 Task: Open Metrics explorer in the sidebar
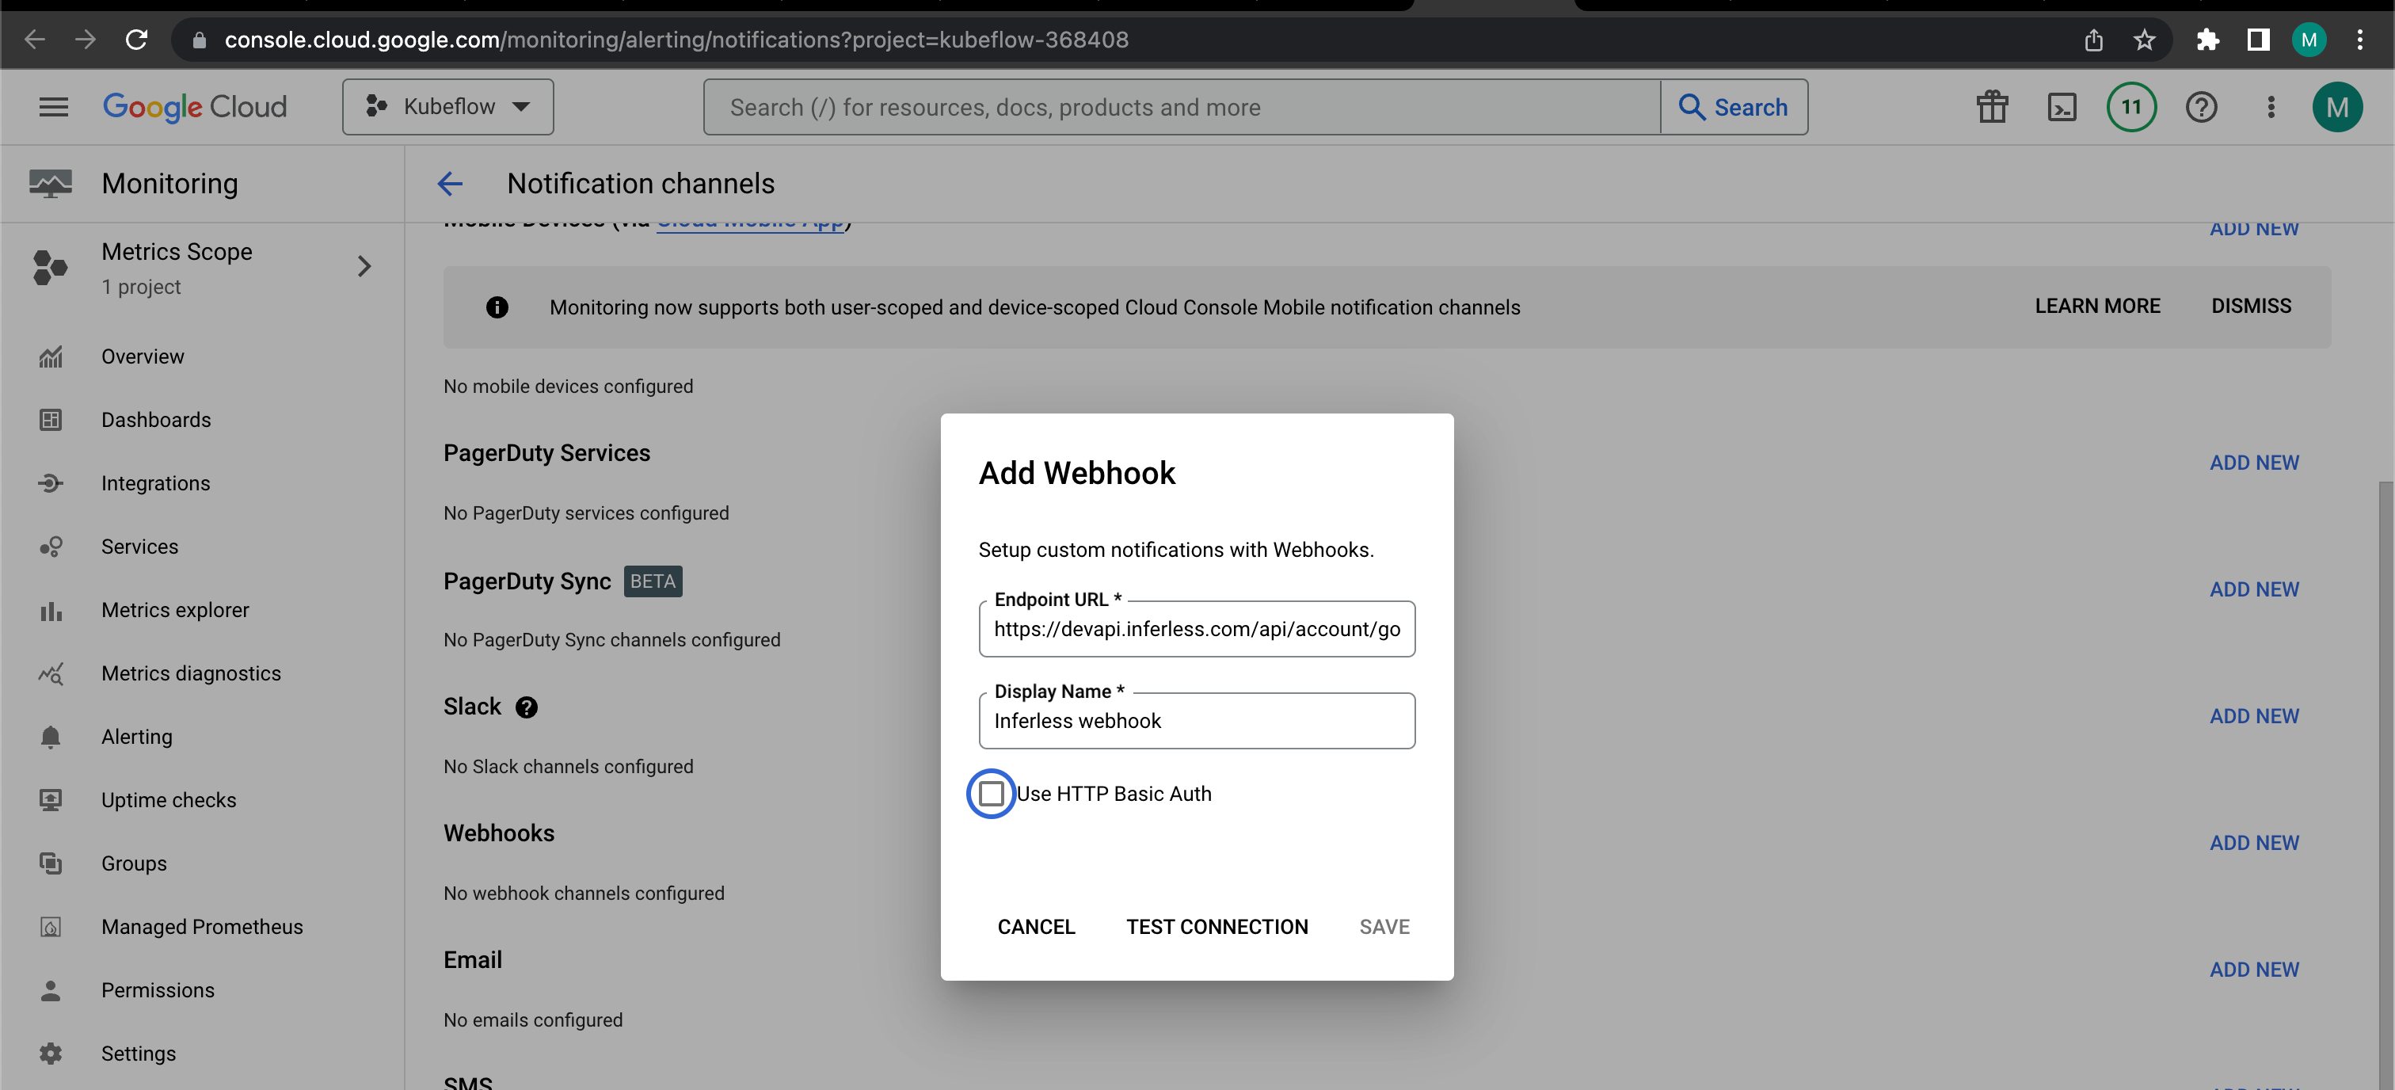click(175, 610)
